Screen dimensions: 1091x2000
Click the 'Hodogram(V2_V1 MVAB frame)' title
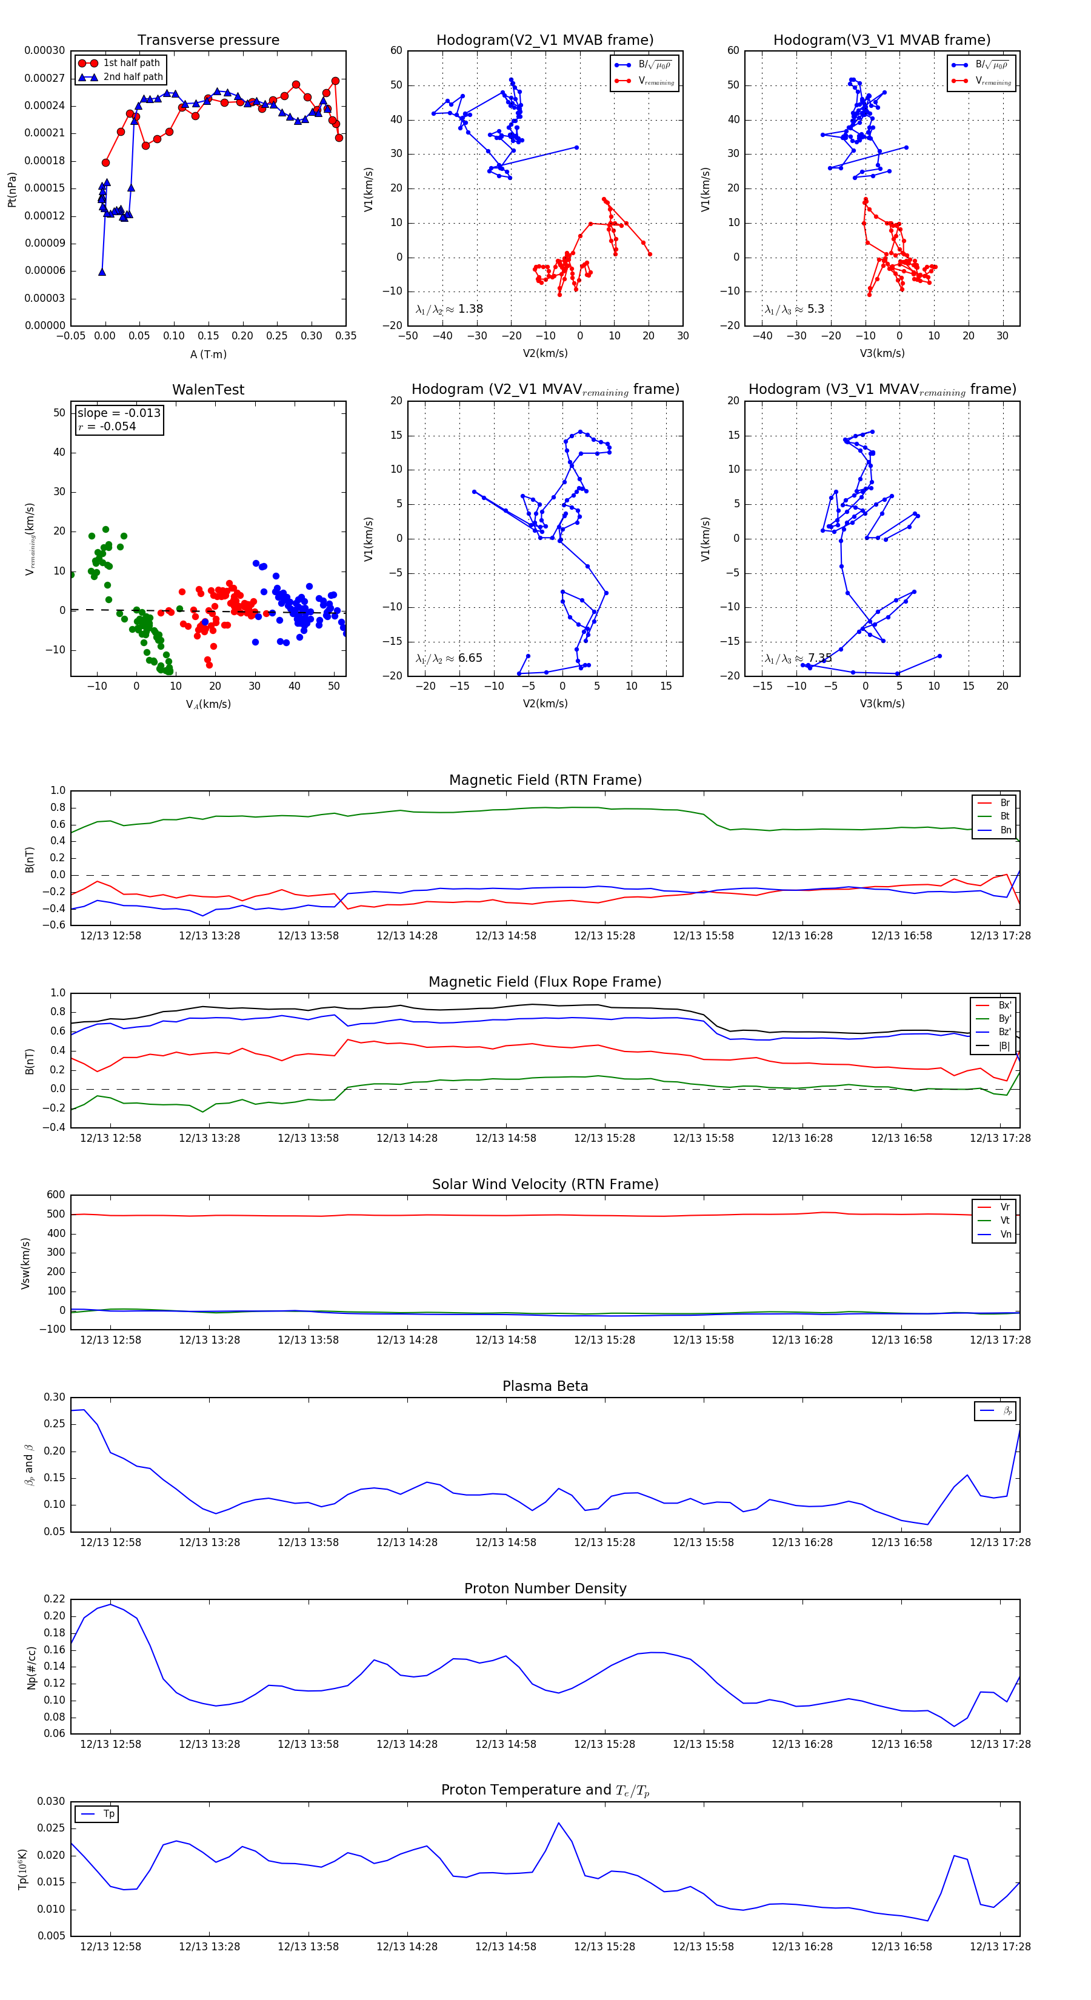pyautogui.click(x=544, y=39)
